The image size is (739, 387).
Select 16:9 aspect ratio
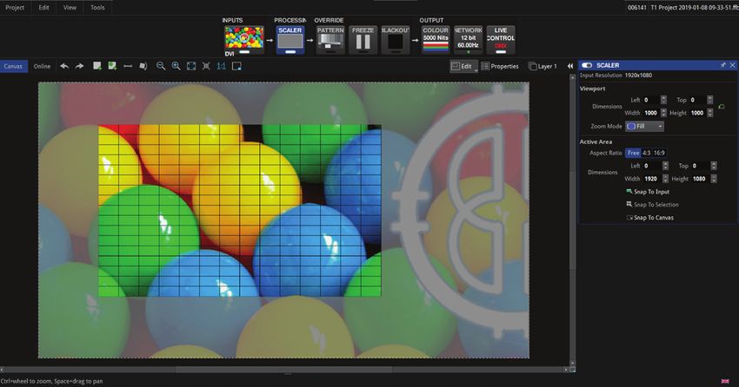[x=659, y=153]
